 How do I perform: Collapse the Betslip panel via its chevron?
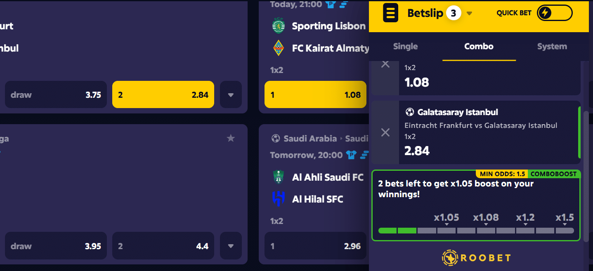pyautogui.click(x=469, y=13)
